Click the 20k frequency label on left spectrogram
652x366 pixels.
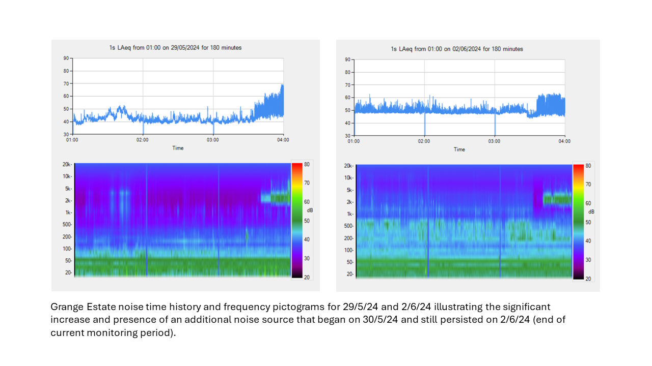click(x=67, y=165)
